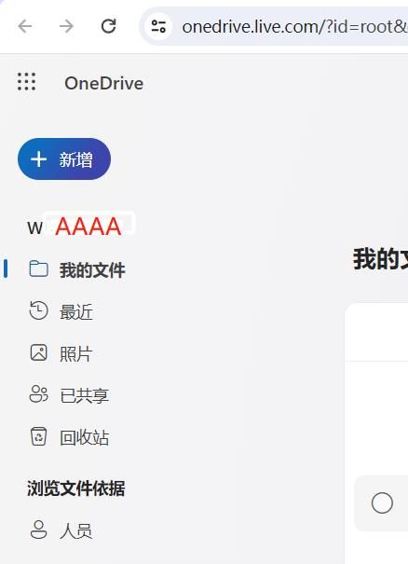This screenshot has width=408, height=564.
Task: Click the plus sign on 新增 button
Action: 39,159
